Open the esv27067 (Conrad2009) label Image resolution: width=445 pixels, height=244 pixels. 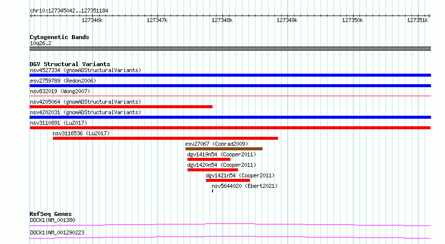pos(216,144)
